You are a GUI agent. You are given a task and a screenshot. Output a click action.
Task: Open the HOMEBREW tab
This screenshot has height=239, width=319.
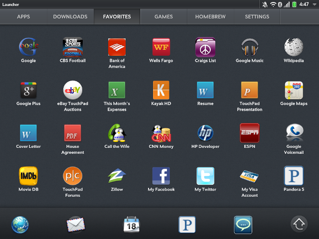point(210,16)
